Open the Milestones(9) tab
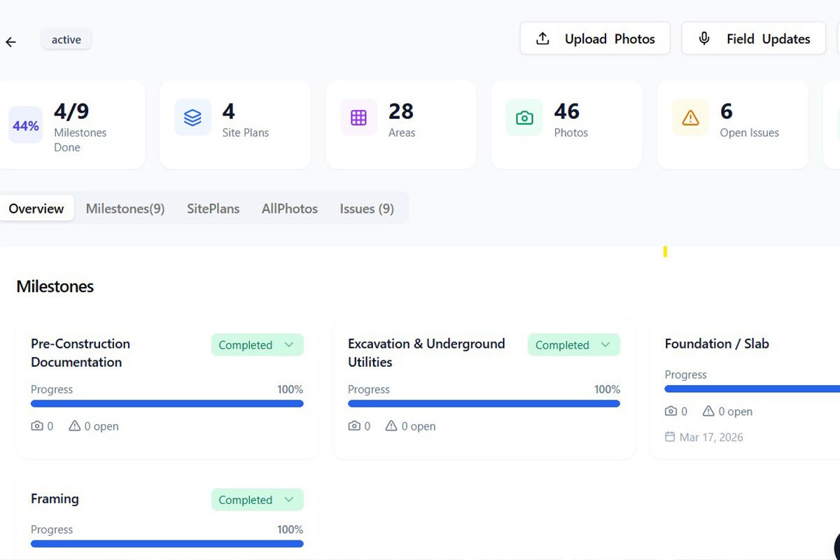 pyautogui.click(x=125, y=209)
